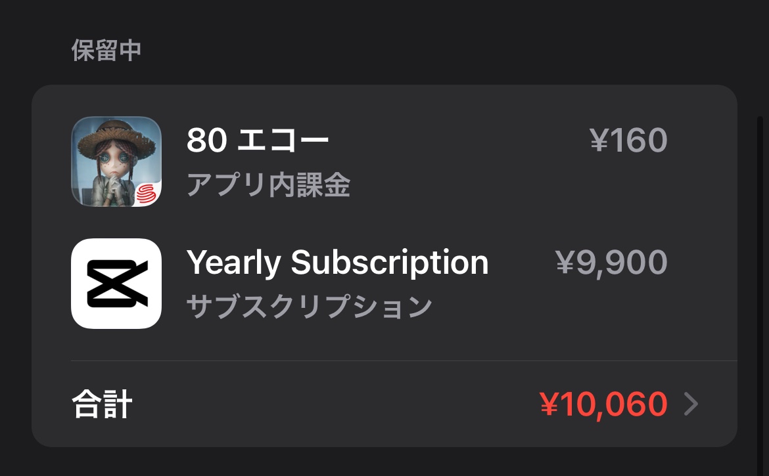769x476 pixels.
Task: Expand the total chevron arrow
Action: tap(691, 404)
